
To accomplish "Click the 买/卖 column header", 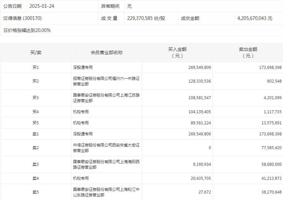I will tap(36, 53).
